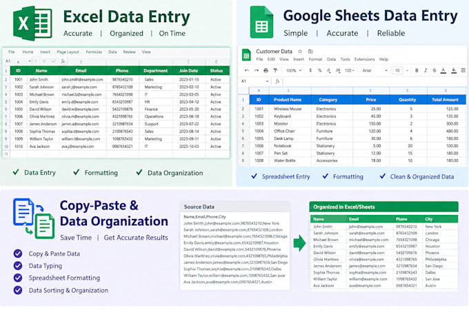Open the 100% zoom dropdown
Screen dimensions: 469x312
point(294,70)
